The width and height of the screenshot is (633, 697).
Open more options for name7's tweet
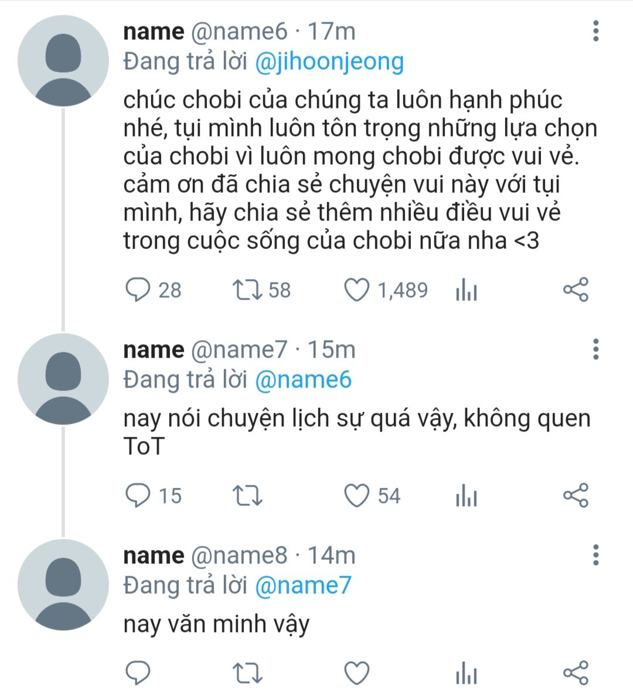tap(595, 349)
